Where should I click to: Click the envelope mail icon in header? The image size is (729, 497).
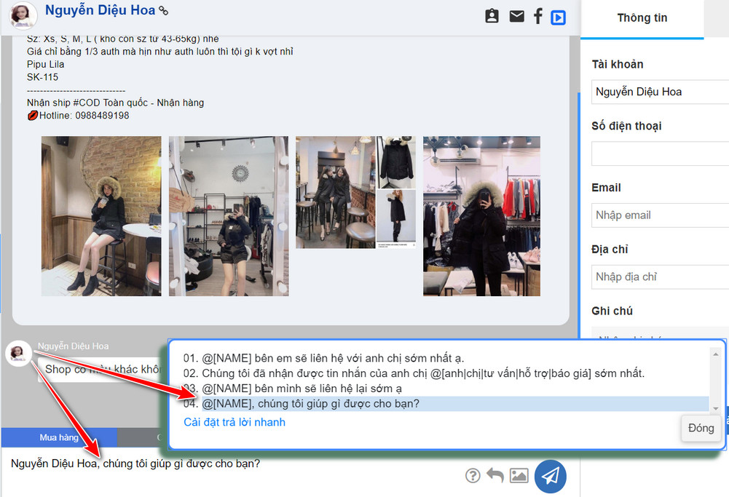[x=516, y=16]
